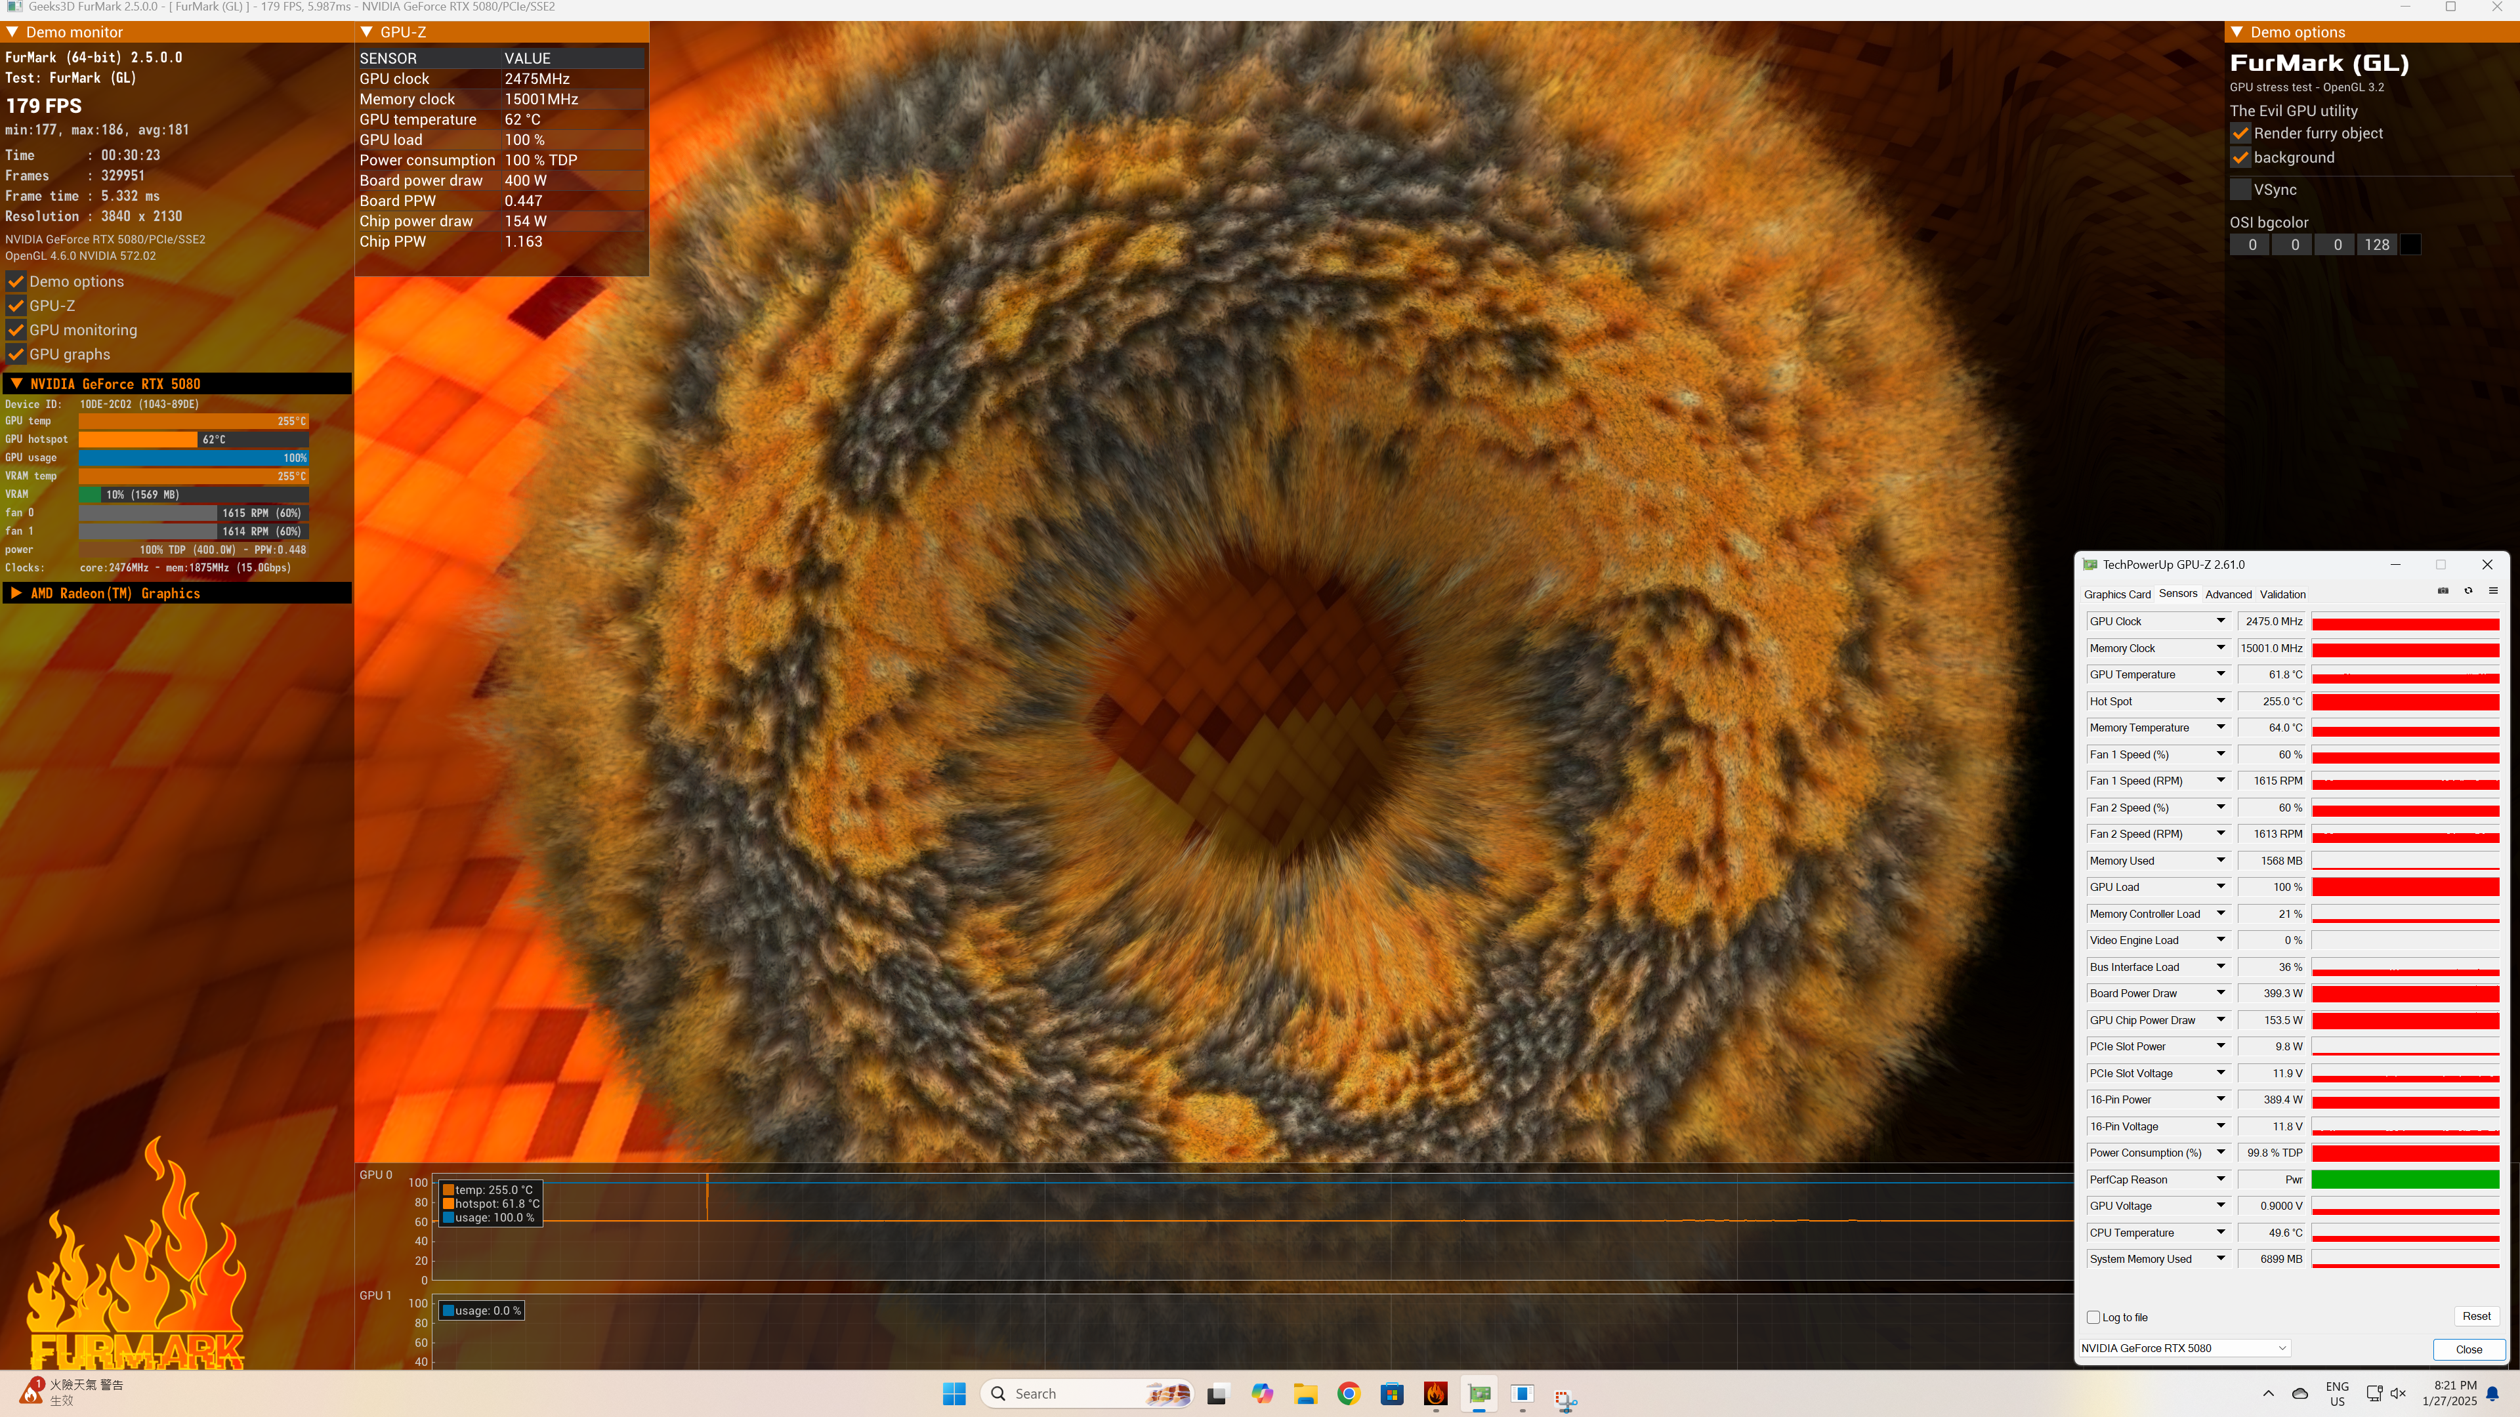This screenshot has width=2520, height=1417.
Task: Open Microsoft Store from the taskbar
Action: click(x=1391, y=1393)
